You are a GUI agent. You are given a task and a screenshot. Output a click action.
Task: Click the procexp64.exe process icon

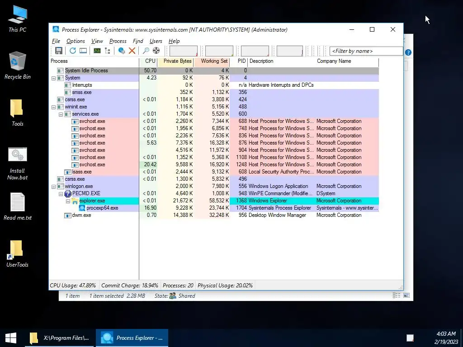point(82,208)
